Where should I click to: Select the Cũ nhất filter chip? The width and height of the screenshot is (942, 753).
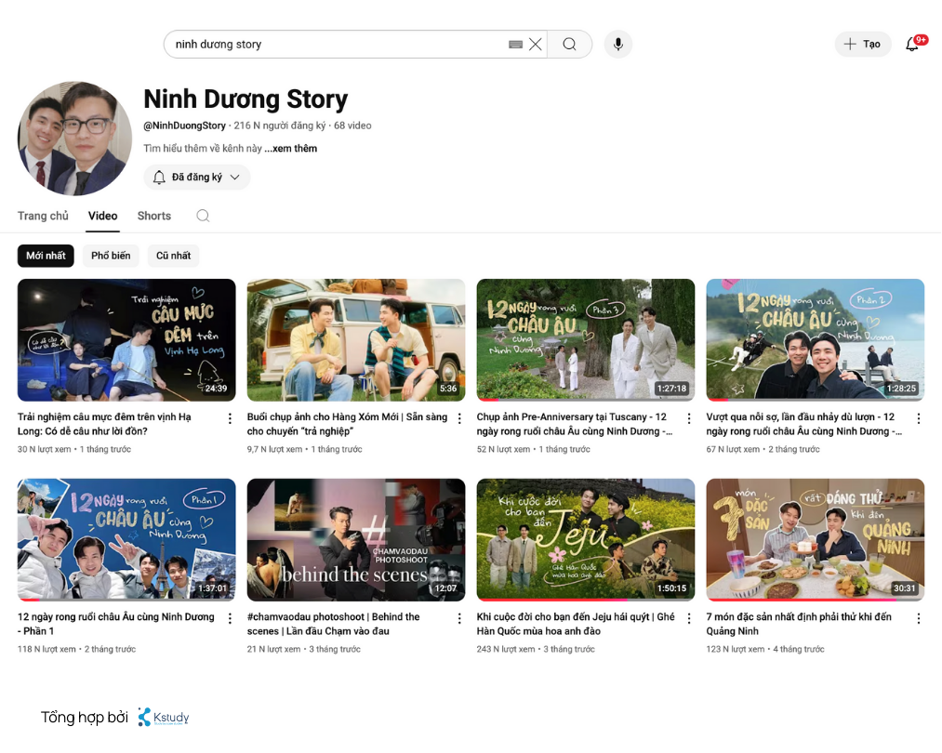click(173, 255)
